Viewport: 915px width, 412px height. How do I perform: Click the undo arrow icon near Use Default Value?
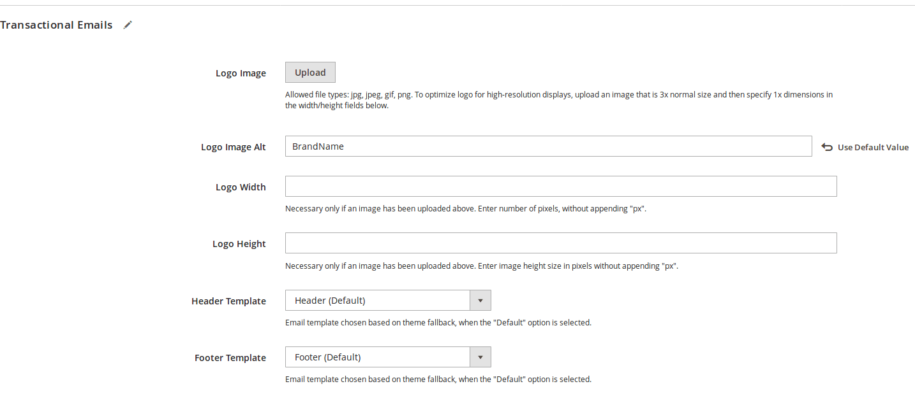827,146
